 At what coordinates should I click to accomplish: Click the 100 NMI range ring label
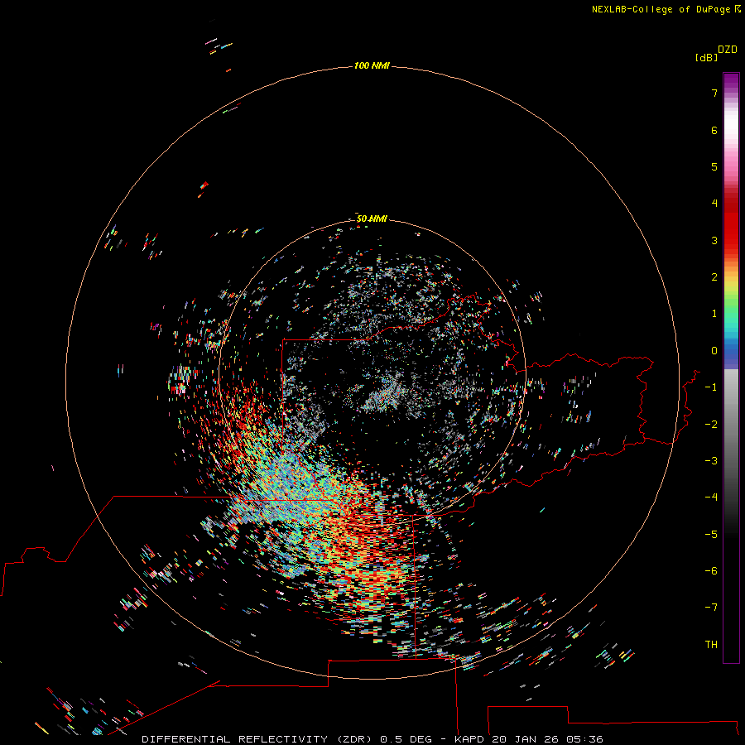(372, 65)
